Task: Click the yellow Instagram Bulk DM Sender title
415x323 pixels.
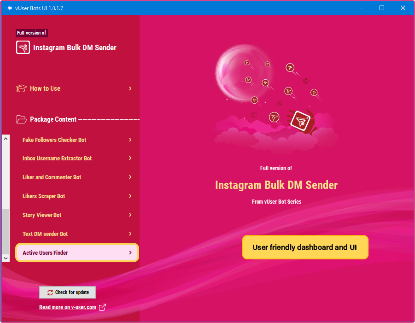Action: (x=276, y=185)
